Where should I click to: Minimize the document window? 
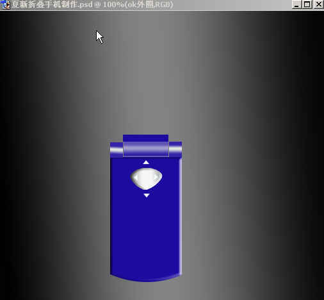pyautogui.click(x=296, y=4)
